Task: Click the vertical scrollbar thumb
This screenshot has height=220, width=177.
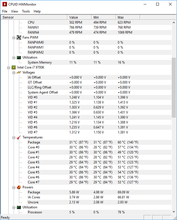Action: (174, 88)
